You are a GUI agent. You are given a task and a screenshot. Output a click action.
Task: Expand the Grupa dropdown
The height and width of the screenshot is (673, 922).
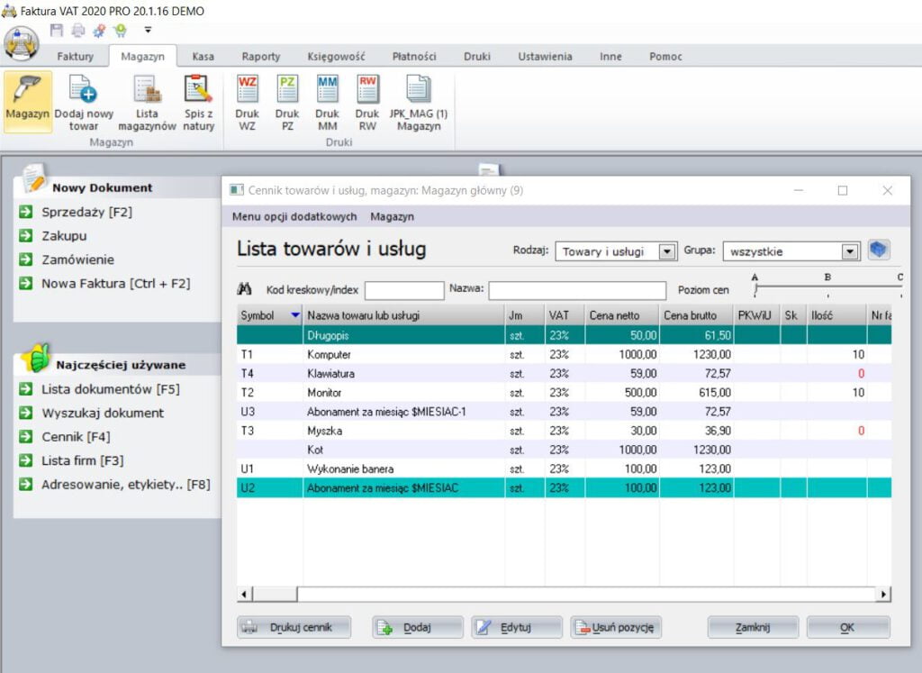pyautogui.click(x=850, y=252)
